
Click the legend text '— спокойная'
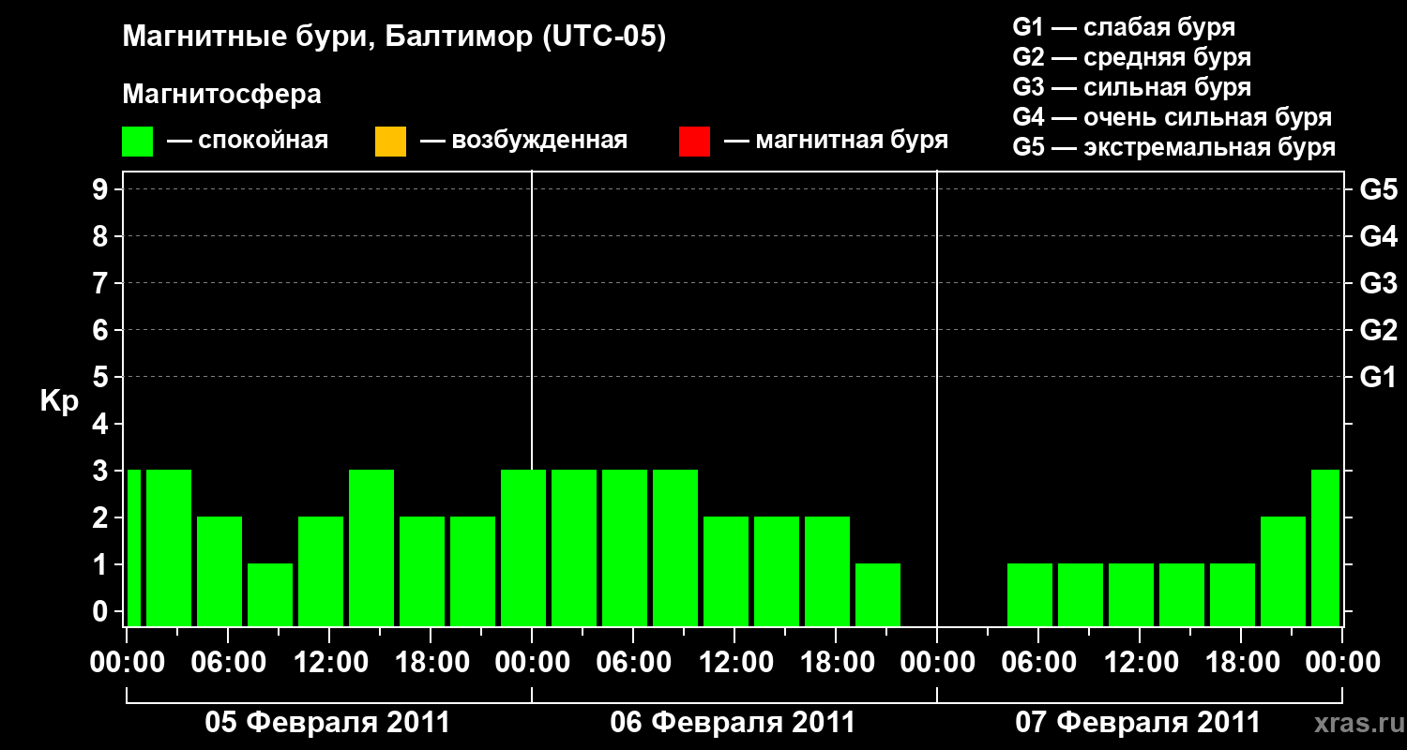click(x=248, y=141)
